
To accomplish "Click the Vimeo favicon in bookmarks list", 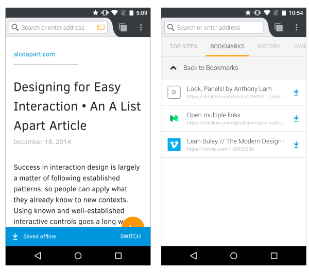I will [x=174, y=145].
